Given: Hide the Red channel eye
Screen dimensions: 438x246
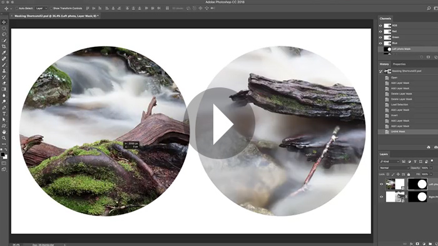Looking at the screenshot, I should tap(380, 31).
